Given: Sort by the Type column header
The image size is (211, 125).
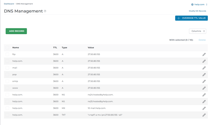Looking at the screenshot, I should [65, 48].
